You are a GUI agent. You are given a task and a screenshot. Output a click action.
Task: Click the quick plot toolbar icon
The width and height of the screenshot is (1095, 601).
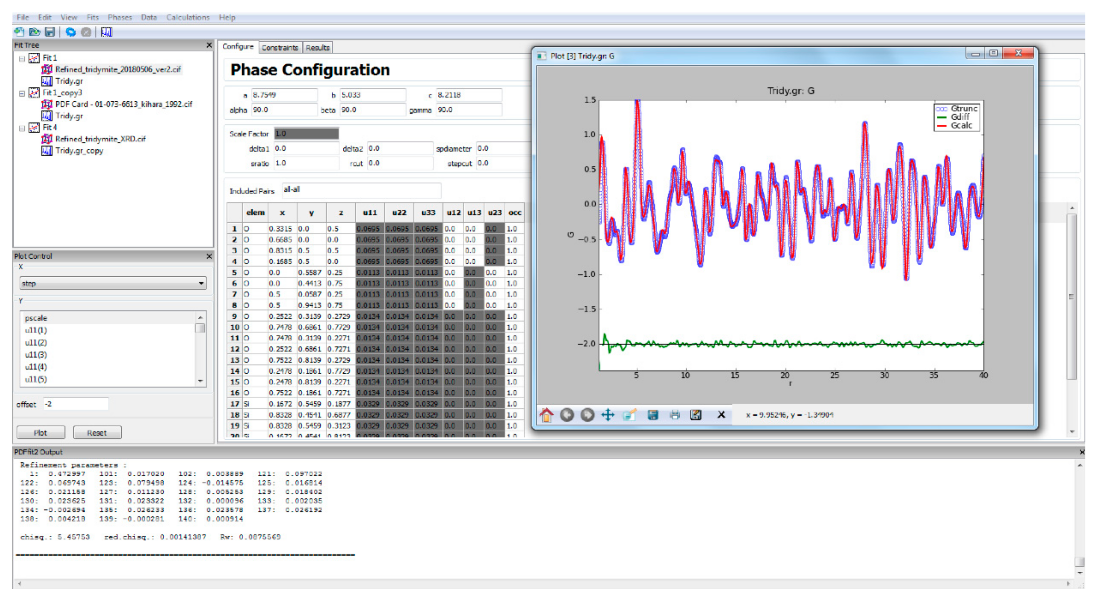click(106, 32)
